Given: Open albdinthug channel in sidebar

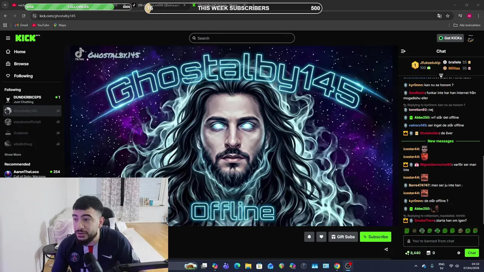Looking at the screenshot, I should 32,144.
